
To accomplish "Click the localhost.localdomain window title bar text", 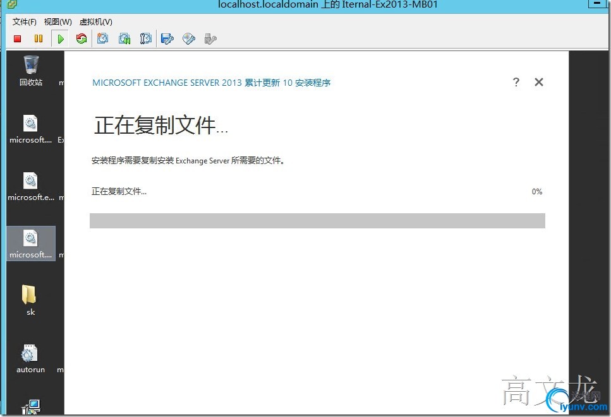I will (328, 4).
